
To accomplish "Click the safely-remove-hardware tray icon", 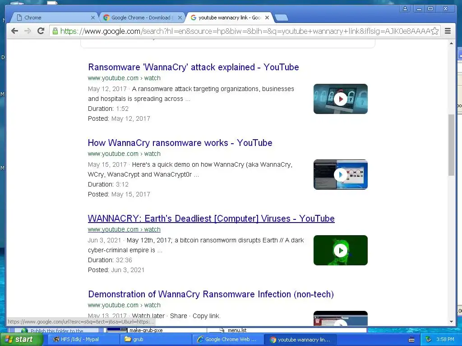I will click(x=428, y=340).
